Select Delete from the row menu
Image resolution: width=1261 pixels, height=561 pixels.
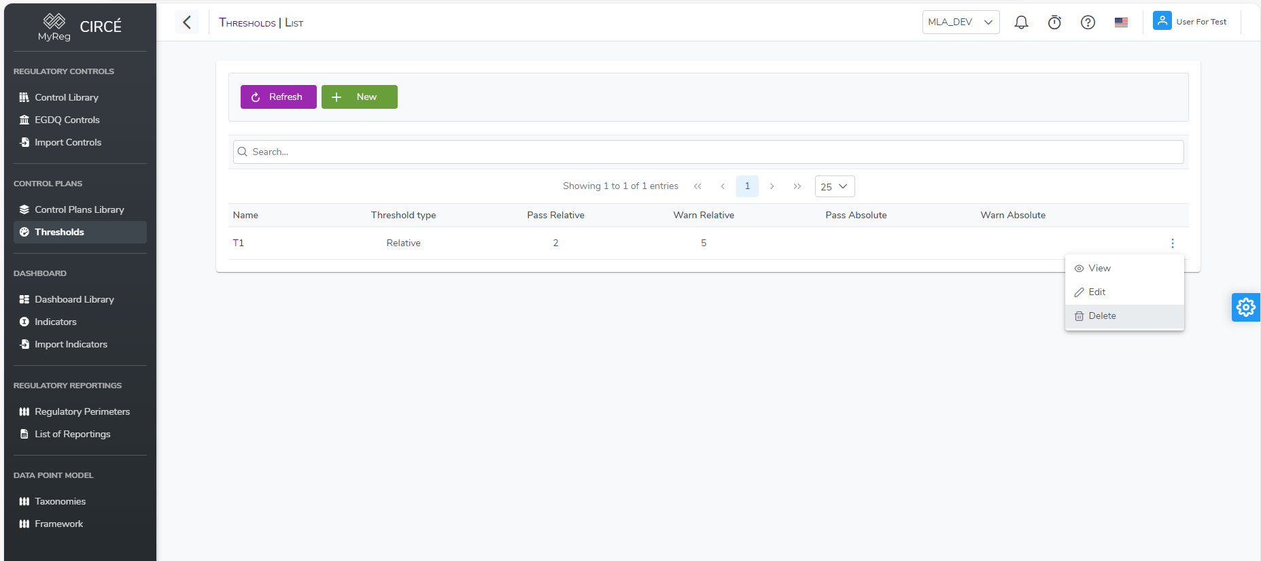coord(1101,316)
